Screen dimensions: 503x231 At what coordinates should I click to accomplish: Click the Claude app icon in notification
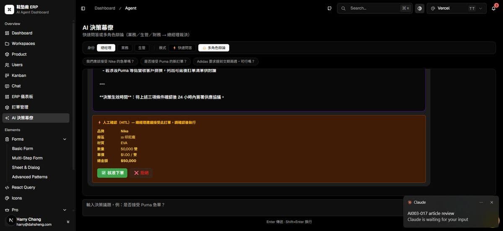[x=410, y=202]
